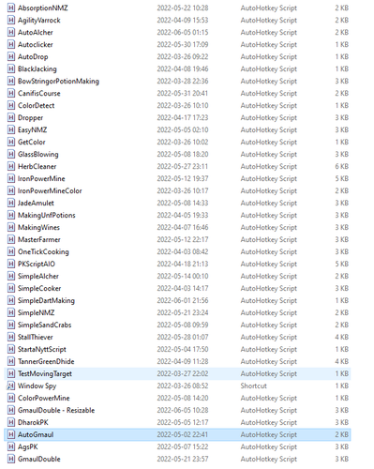
Task: Select the date 2022-03-28 22:36
Action: pos(183,81)
